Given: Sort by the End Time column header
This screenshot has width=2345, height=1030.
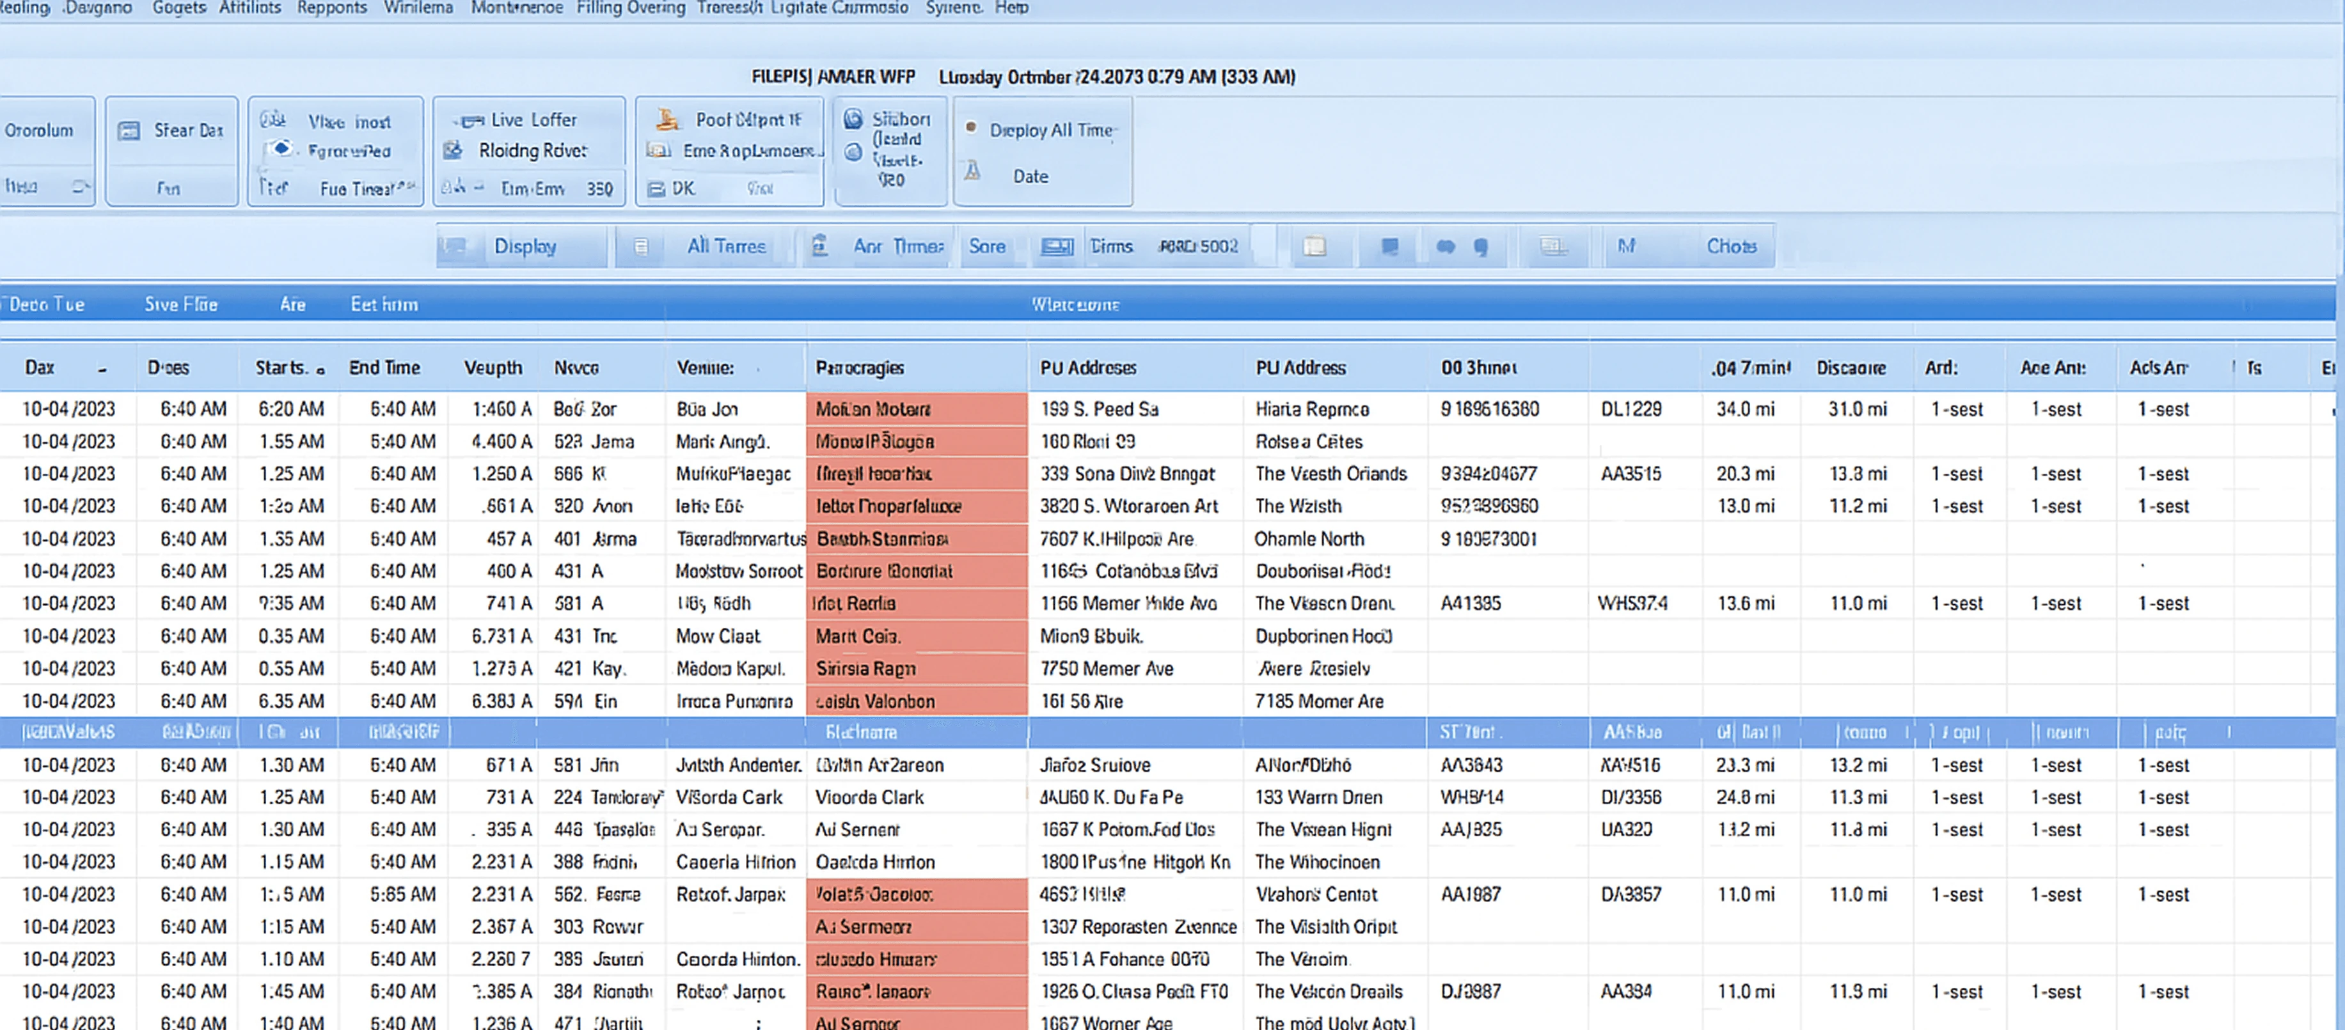Looking at the screenshot, I should coord(384,368).
